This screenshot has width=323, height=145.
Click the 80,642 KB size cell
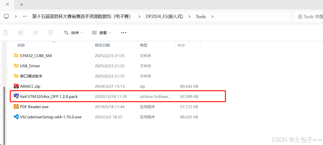coord(189,86)
